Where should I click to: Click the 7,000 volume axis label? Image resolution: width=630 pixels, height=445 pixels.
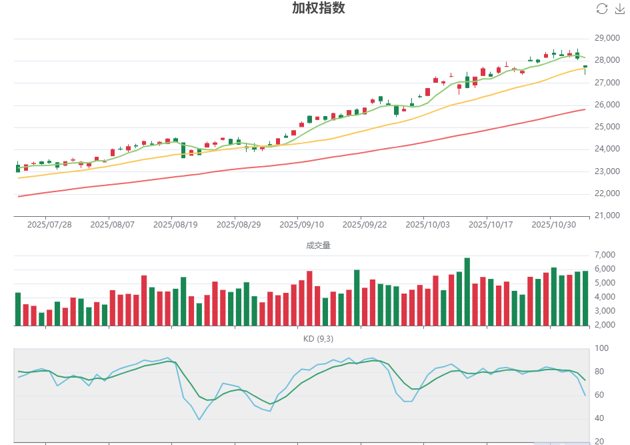(603, 254)
